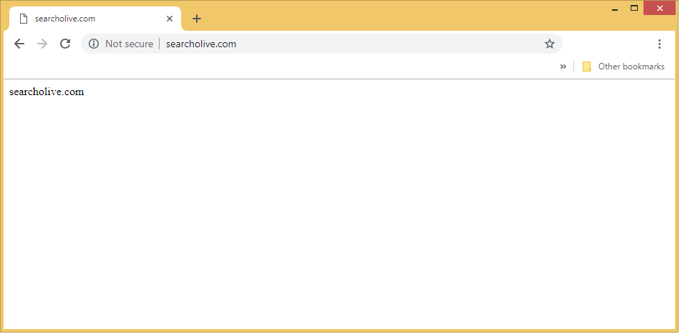Click the searcholive.com URL in the address bar

tap(201, 44)
